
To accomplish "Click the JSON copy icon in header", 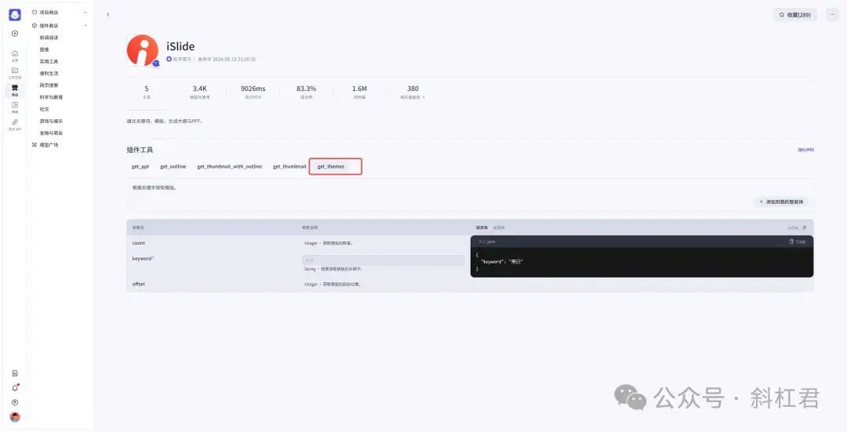I will (805, 228).
